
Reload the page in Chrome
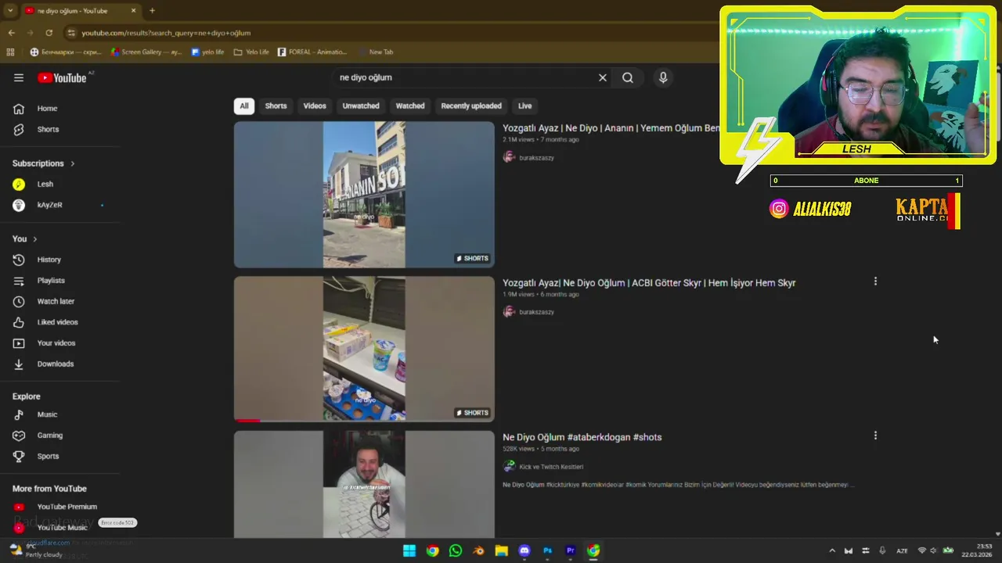49,33
